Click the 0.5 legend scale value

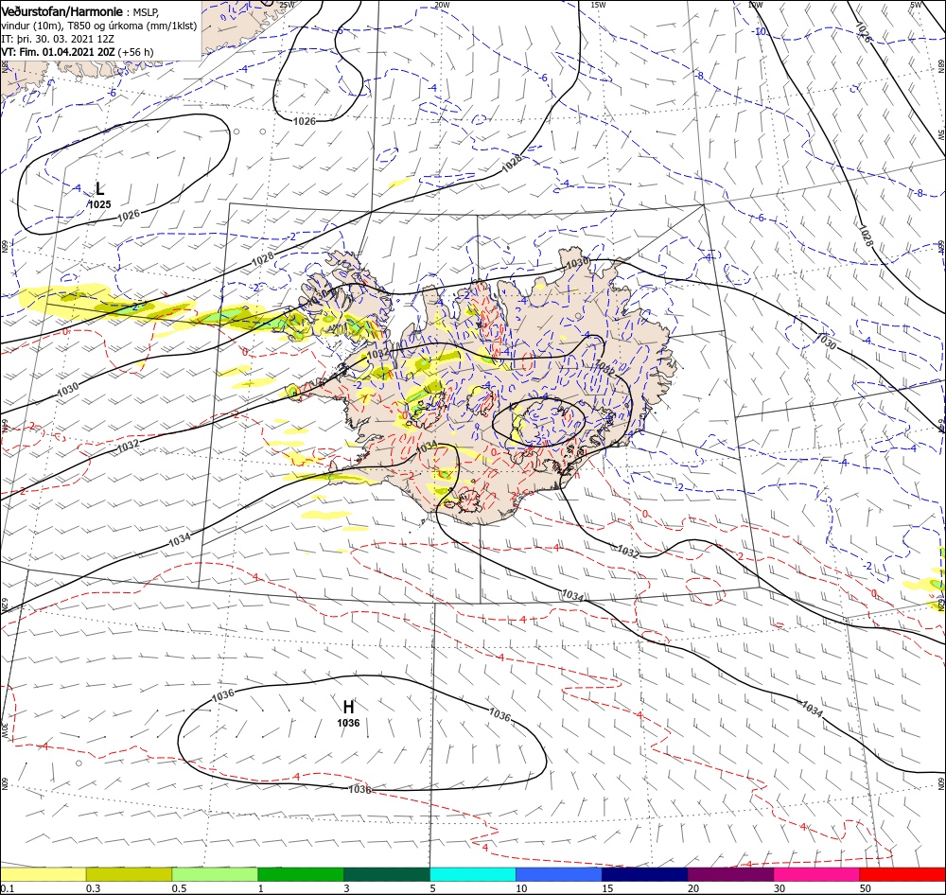(x=179, y=888)
